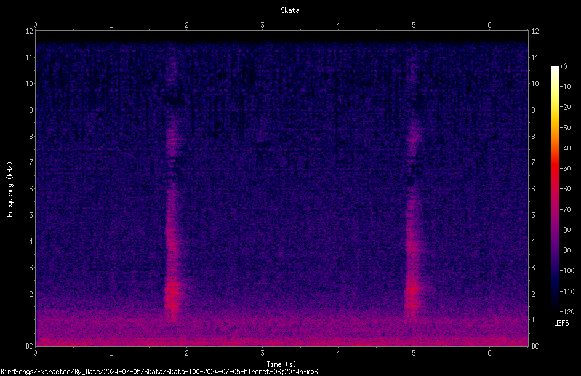Click the "8" label on the left frequency axis

click(31, 137)
